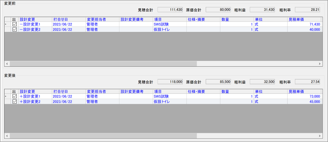
Task: Select row indicator arrow of ＋設計変更1 row
Action: point(6,97)
